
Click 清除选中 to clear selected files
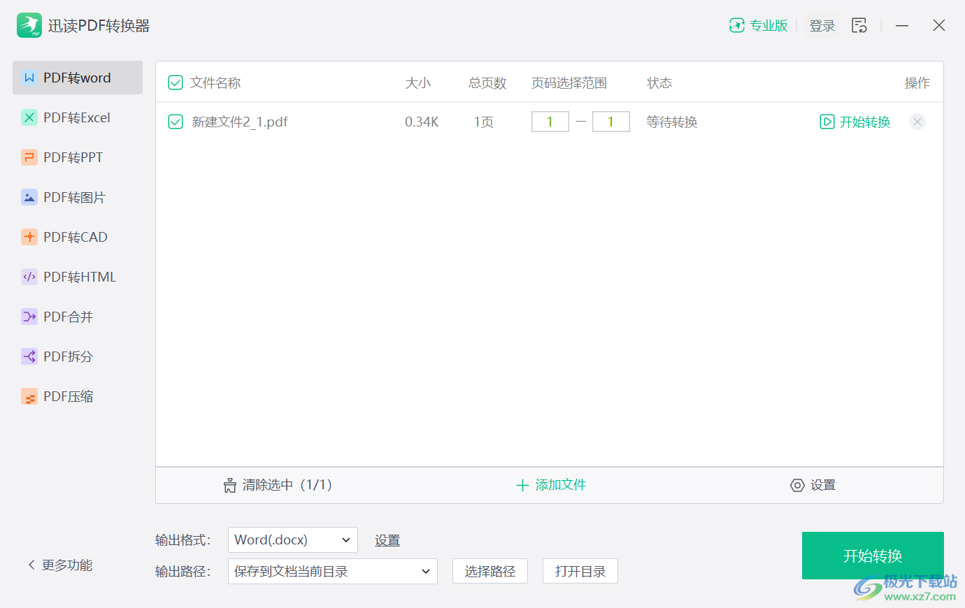(278, 485)
